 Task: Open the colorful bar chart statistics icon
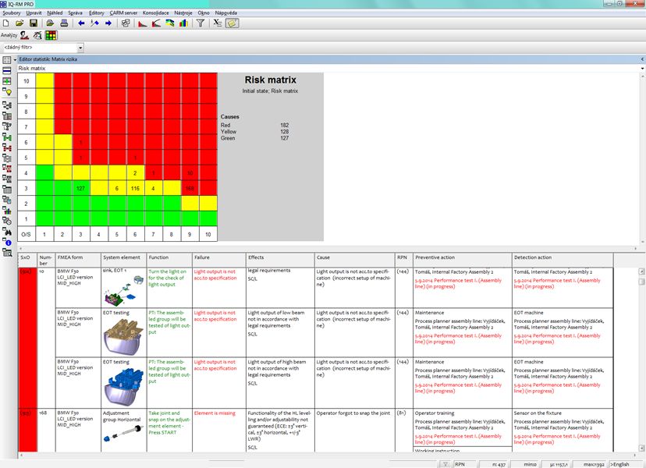183,23
